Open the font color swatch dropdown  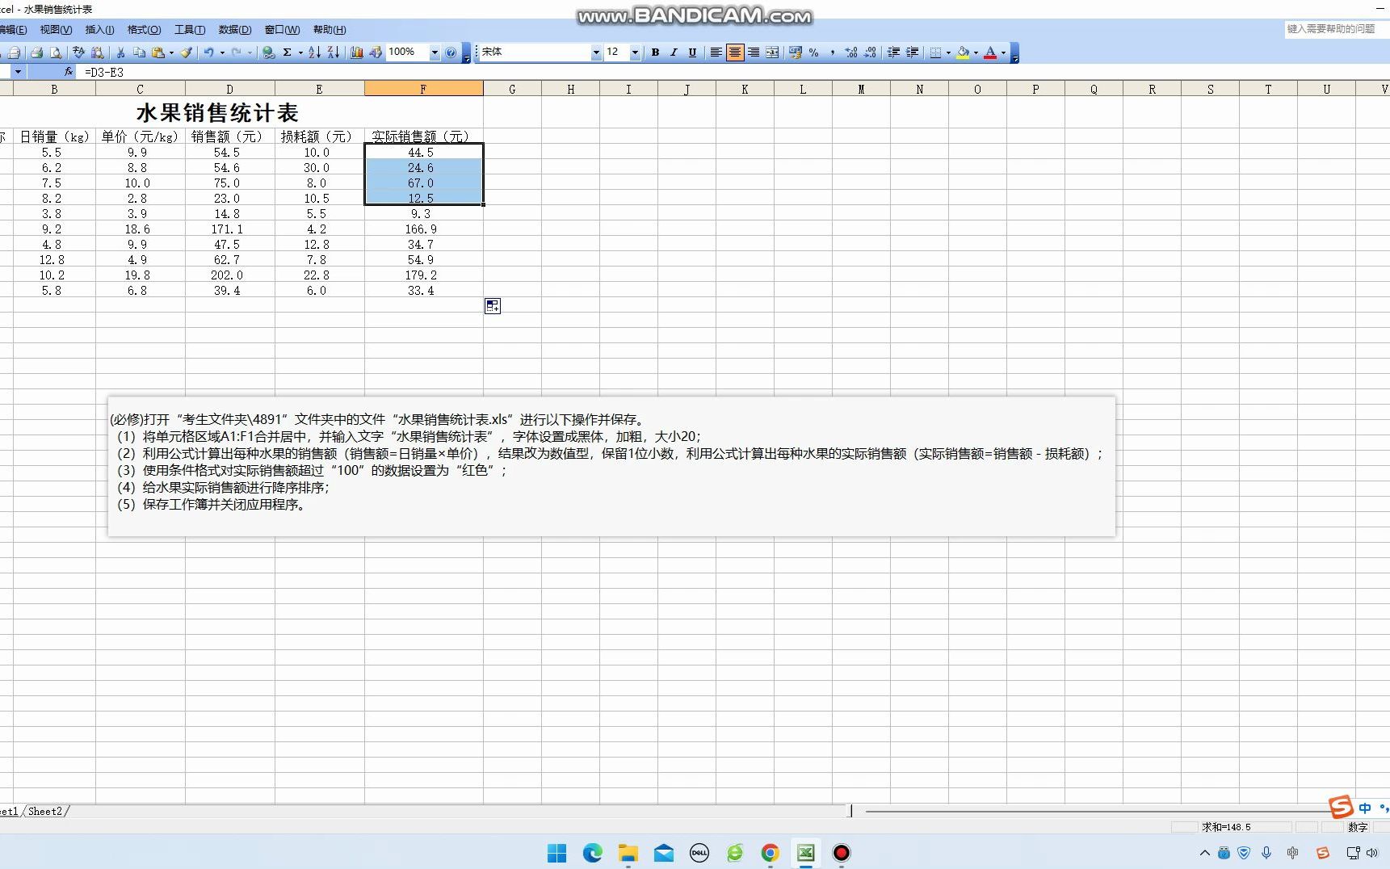point(1004,52)
